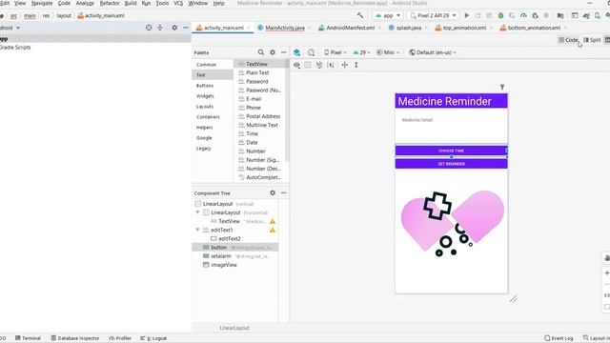Screen dimensions: 610x343
Task: Open Component Tree settings gear
Action: pyautogui.click(x=273, y=192)
